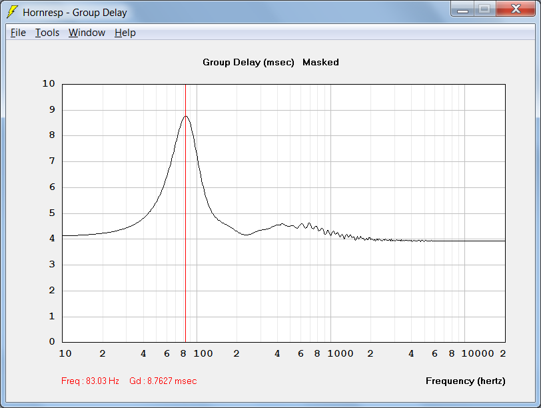Click the 10000 frequency axis label
Screen dimensions: 541x408
[478, 353]
